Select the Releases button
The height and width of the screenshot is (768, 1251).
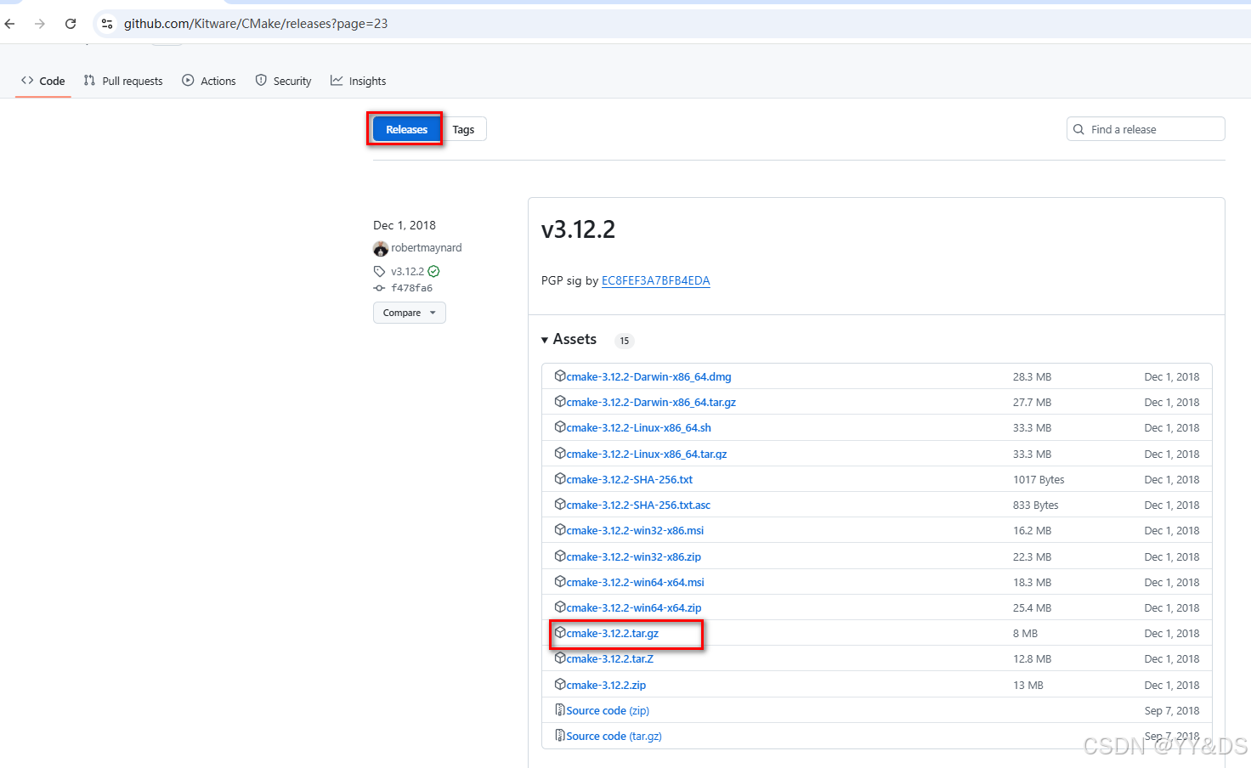[x=406, y=129]
